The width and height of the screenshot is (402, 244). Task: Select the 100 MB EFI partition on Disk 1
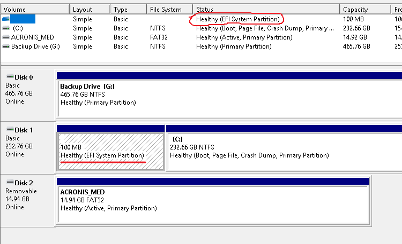110,151
